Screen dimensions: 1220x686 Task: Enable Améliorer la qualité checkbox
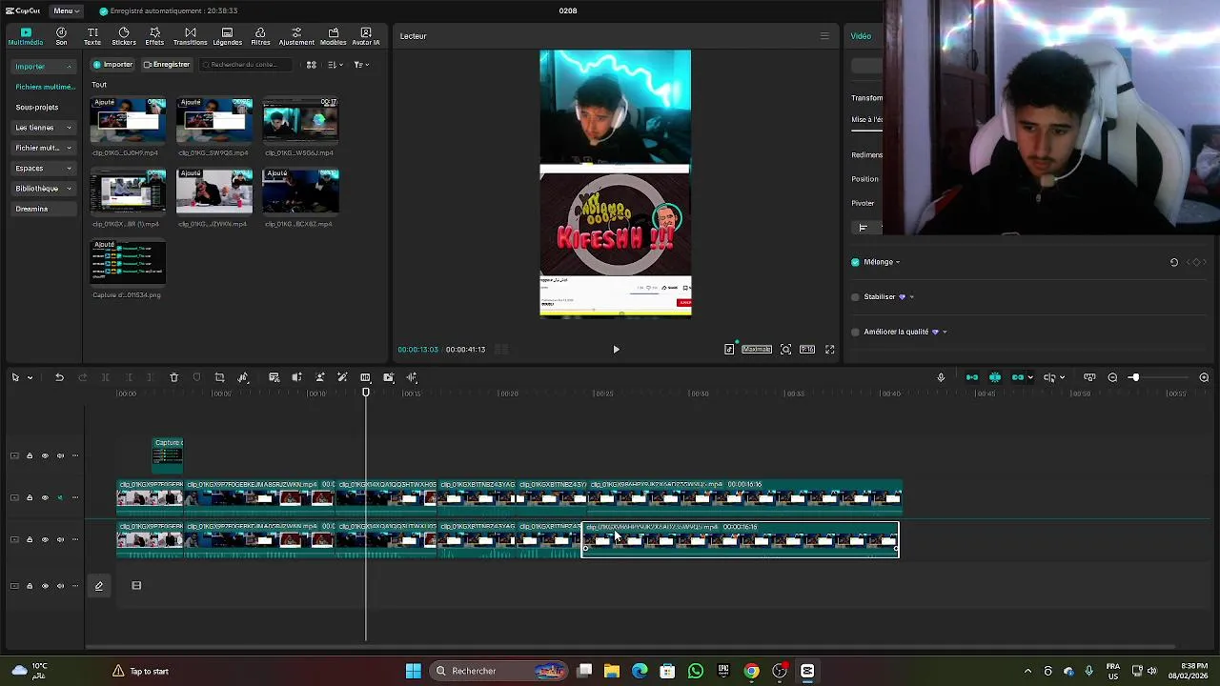[855, 333]
